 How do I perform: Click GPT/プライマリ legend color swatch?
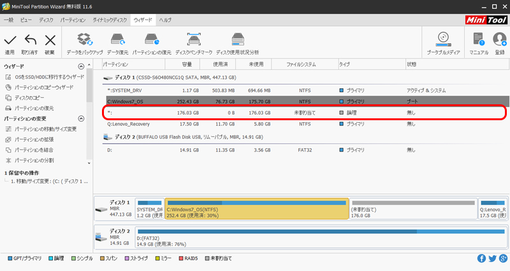point(10,259)
